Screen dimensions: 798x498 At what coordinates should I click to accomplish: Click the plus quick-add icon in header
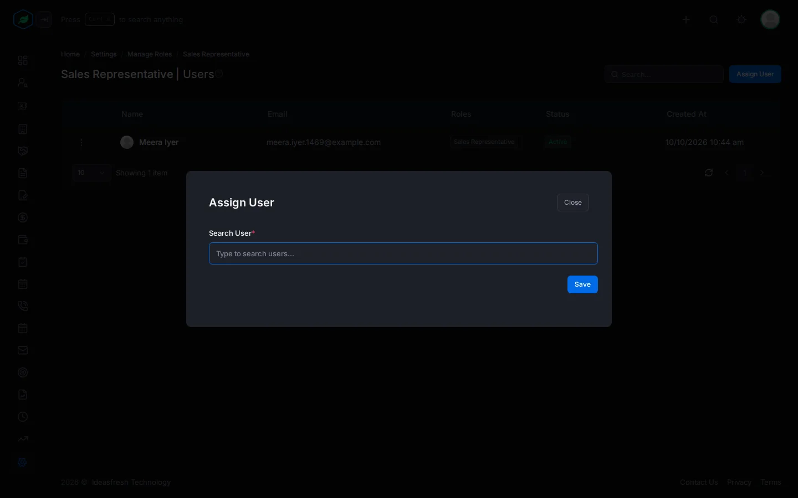tap(686, 19)
